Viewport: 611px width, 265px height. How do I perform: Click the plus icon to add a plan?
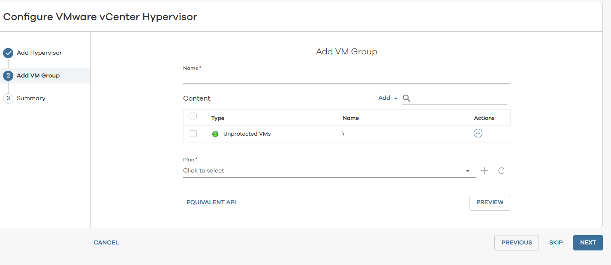pyautogui.click(x=484, y=170)
